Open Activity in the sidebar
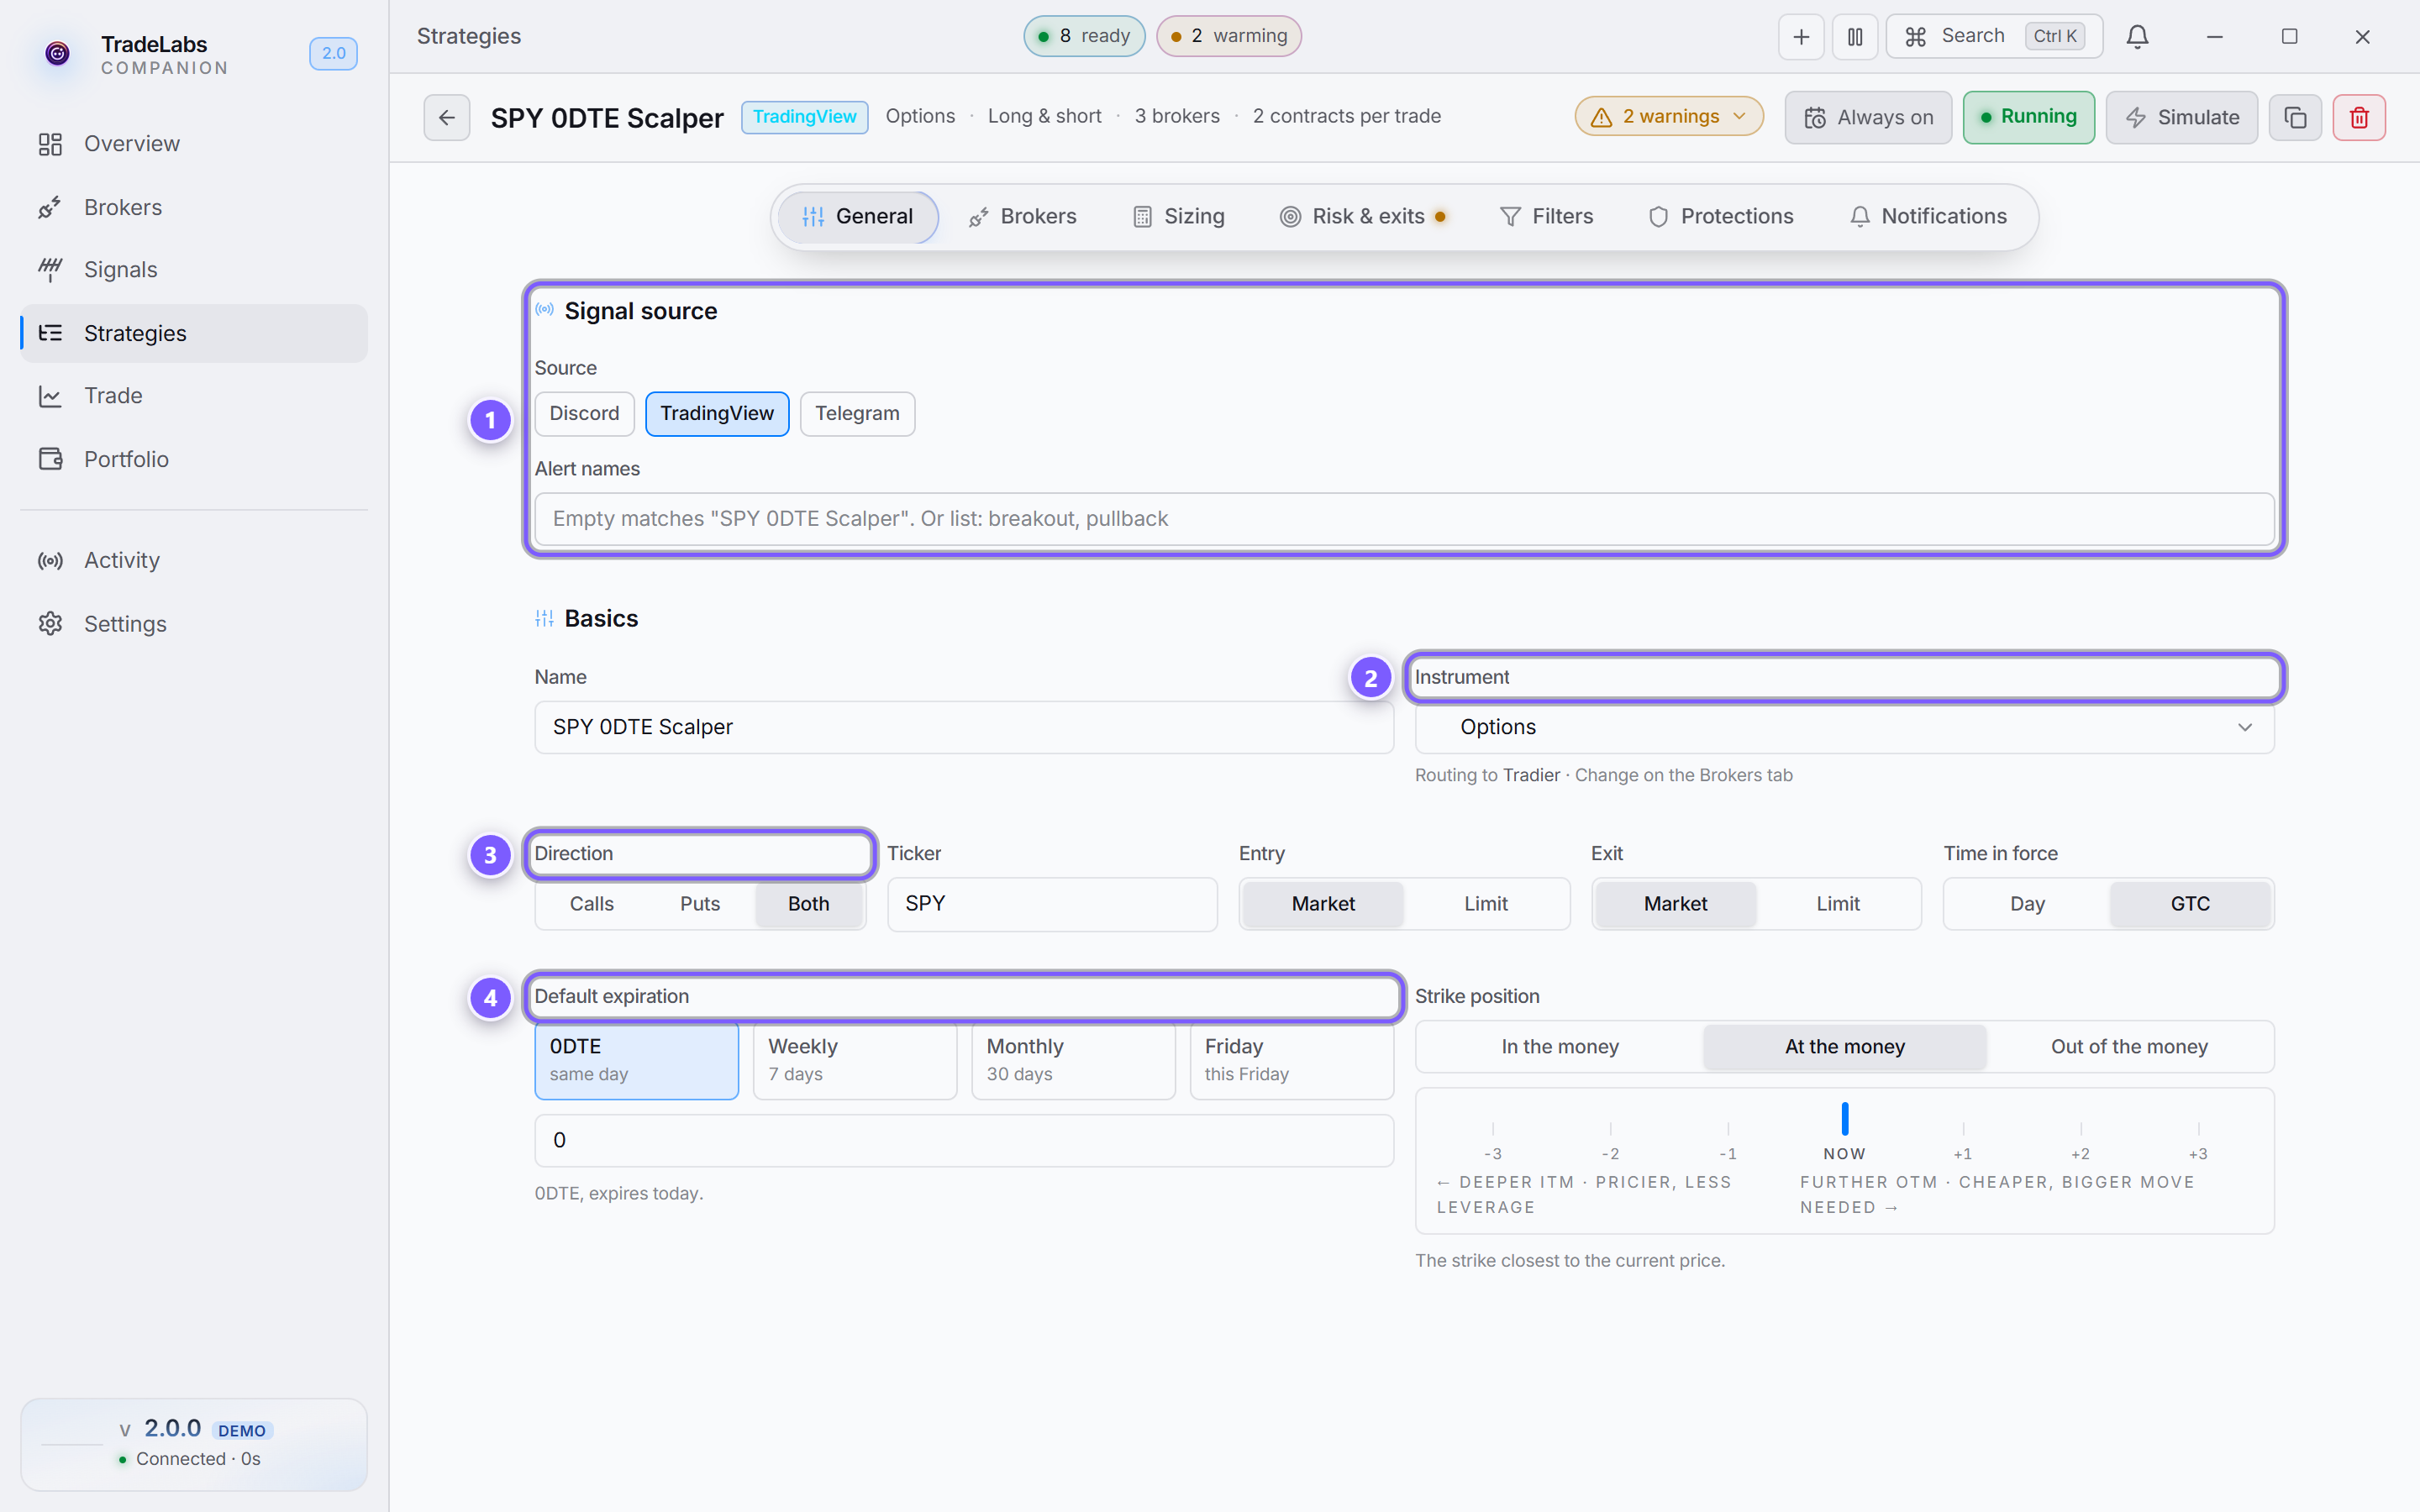 pos(194,560)
